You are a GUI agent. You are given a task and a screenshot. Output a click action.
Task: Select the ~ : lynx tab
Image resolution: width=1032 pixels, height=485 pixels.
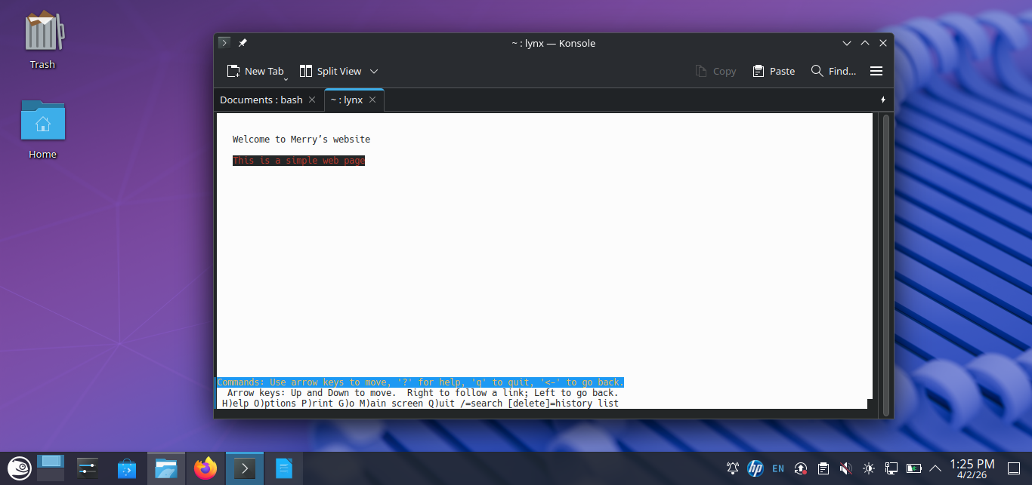(346, 100)
